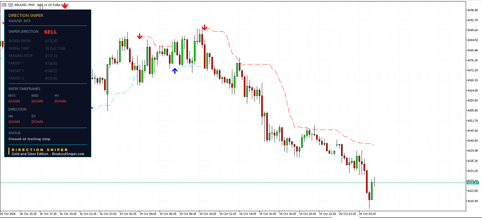Image resolution: width=482 pixels, height=218 pixels.
Task: Click the SNIPER DIRECTION label
Action: pos(23,31)
